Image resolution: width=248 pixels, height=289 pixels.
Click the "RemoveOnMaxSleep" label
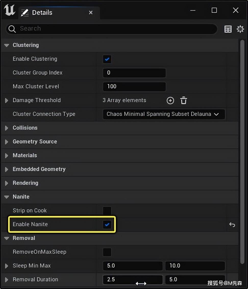pyautogui.click(x=40, y=252)
